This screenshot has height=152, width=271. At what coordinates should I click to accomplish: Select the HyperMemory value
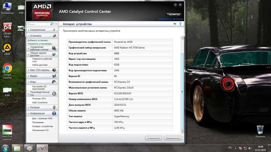click(122, 117)
